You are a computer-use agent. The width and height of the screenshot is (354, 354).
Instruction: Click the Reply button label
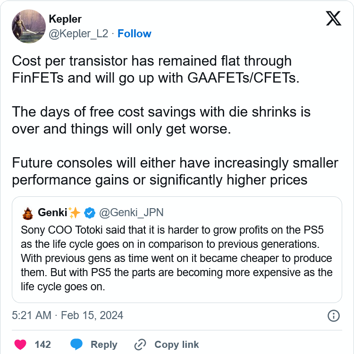click(x=104, y=345)
